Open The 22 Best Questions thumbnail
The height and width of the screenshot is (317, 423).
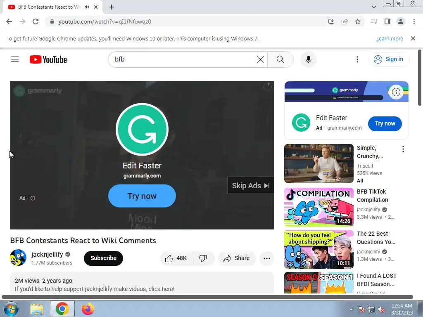click(x=318, y=249)
